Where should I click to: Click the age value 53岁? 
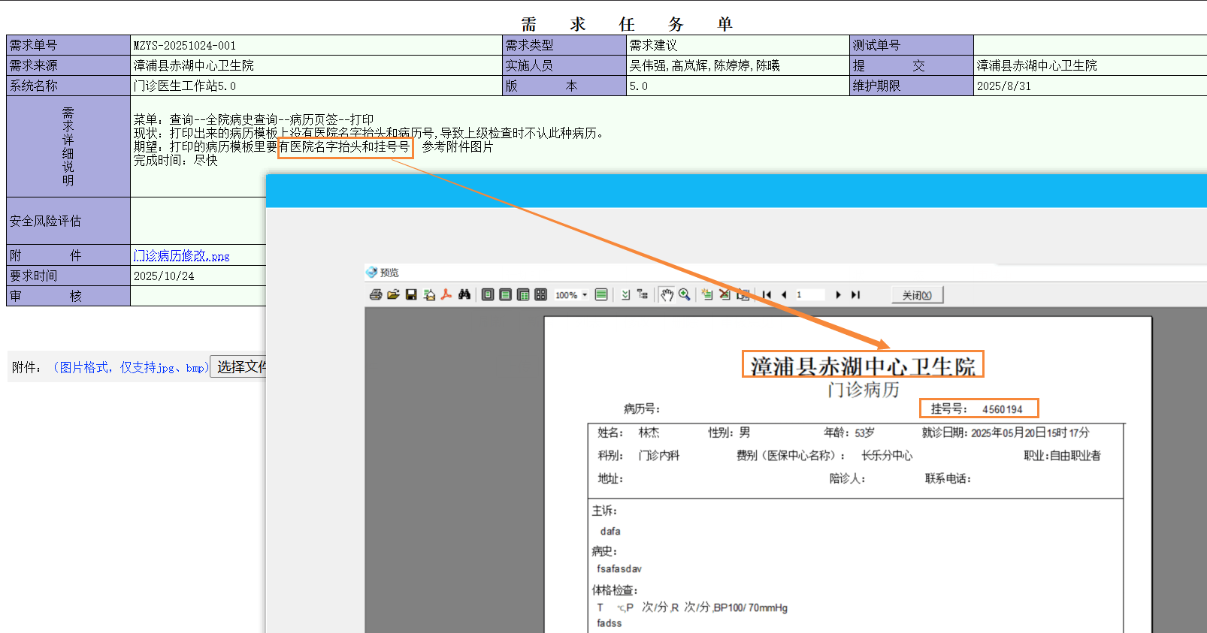pyautogui.click(x=864, y=433)
